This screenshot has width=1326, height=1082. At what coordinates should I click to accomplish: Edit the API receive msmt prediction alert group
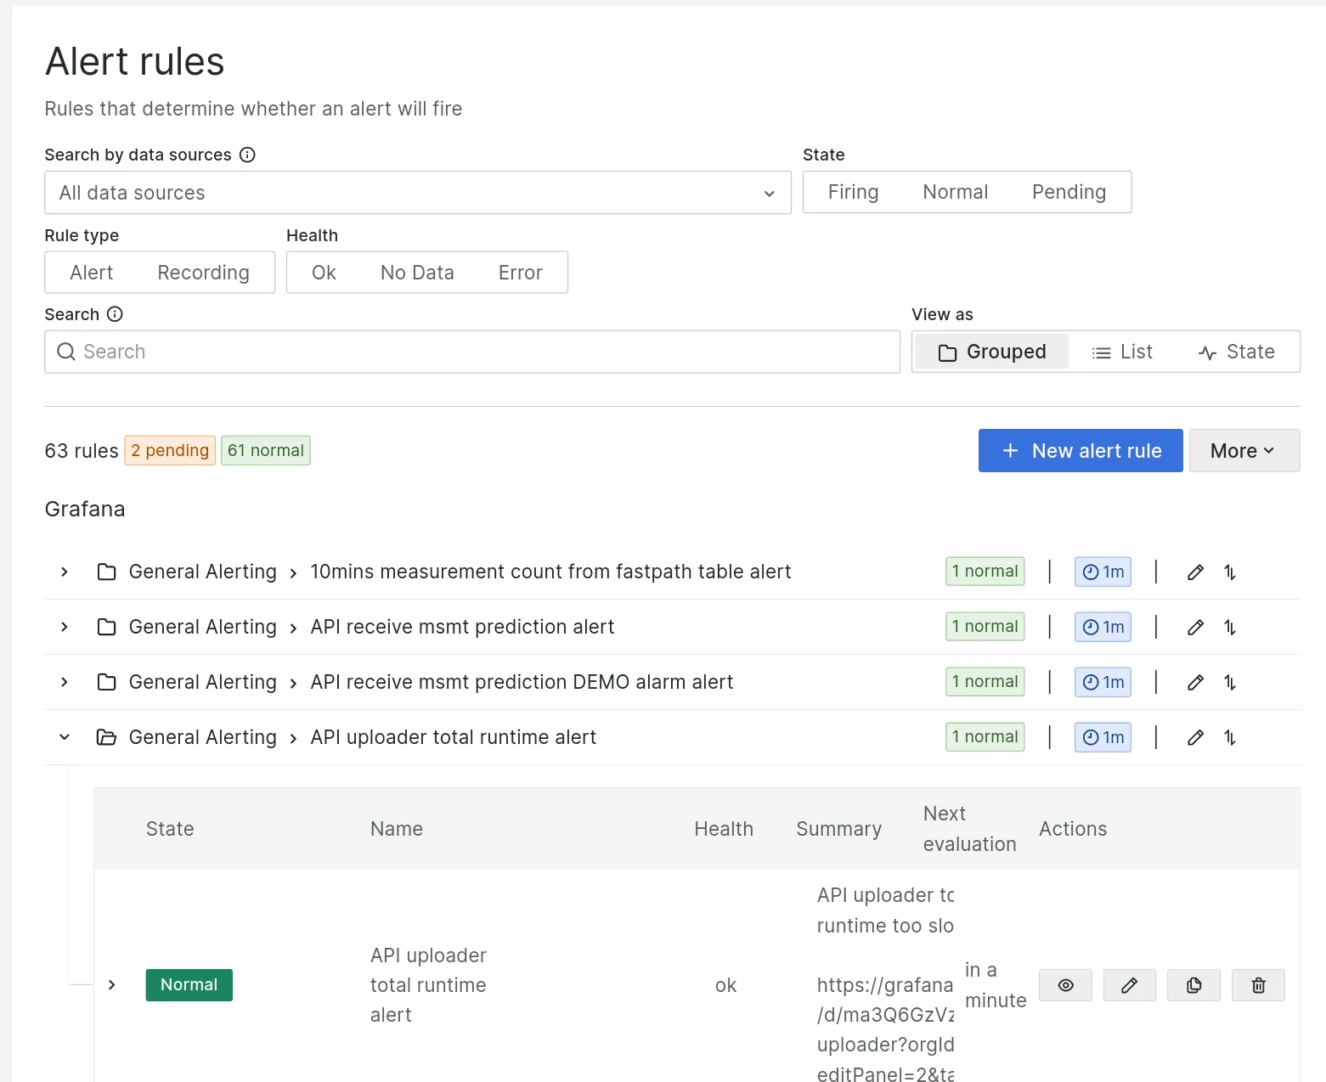[1195, 628]
